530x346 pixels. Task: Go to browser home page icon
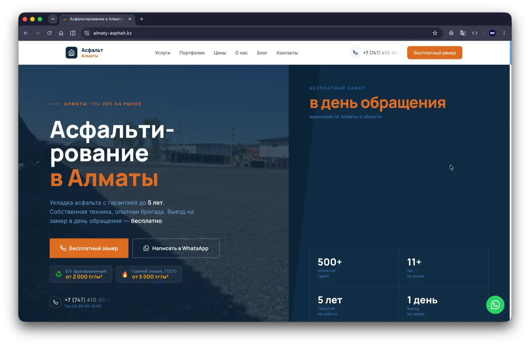[x=61, y=33]
